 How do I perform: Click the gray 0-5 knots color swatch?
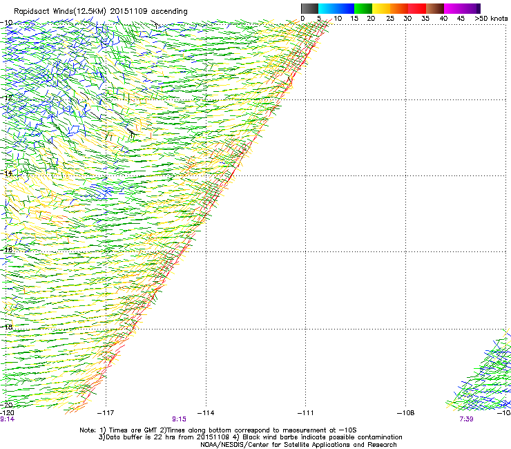[x=309, y=8]
